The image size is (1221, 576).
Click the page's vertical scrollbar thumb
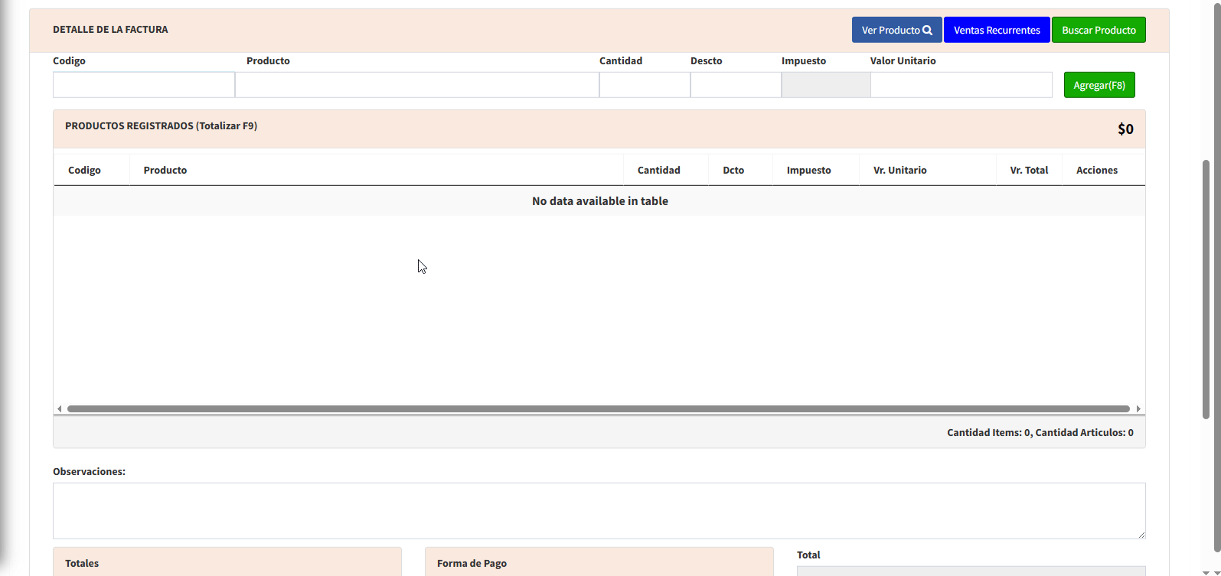1206,289
